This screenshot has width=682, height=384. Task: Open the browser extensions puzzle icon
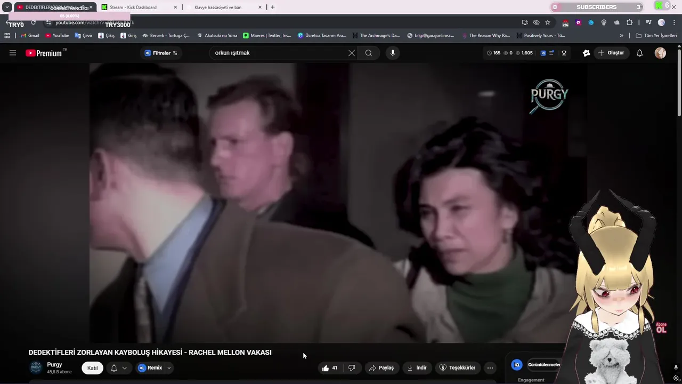[629, 22]
